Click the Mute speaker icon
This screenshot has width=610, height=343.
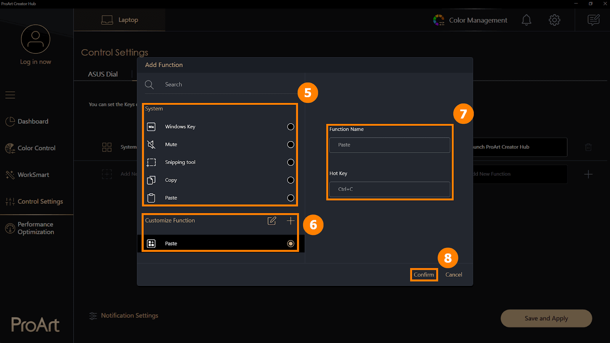151,144
